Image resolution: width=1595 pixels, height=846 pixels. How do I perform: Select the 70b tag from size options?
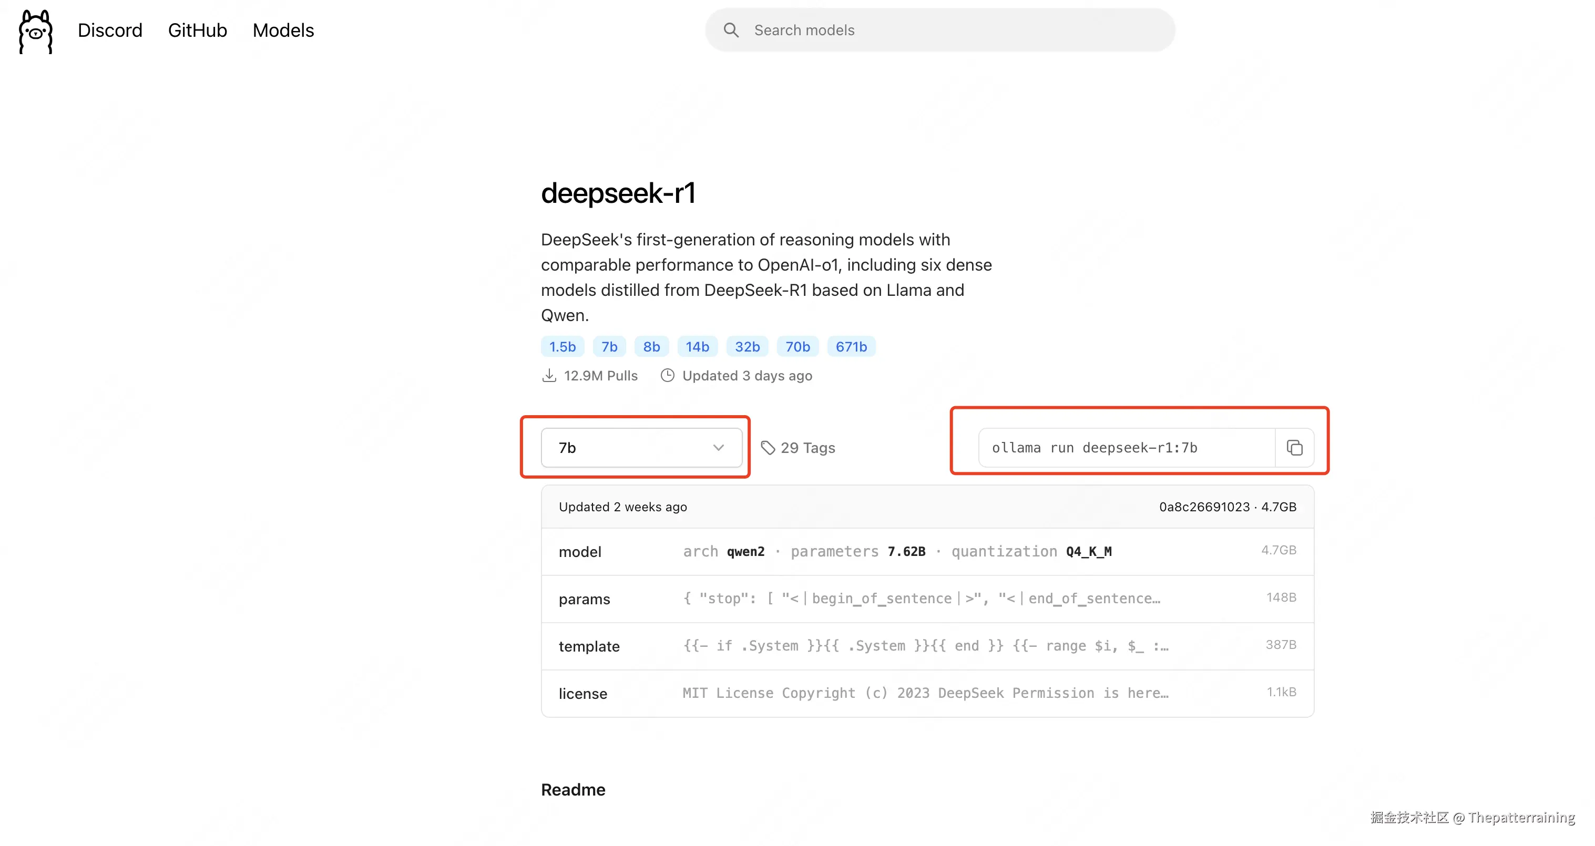(797, 347)
